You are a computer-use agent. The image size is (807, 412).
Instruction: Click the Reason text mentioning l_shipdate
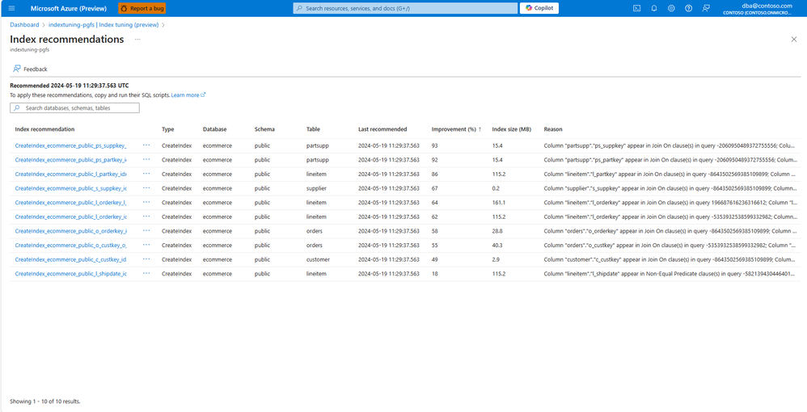pos(671,274)
